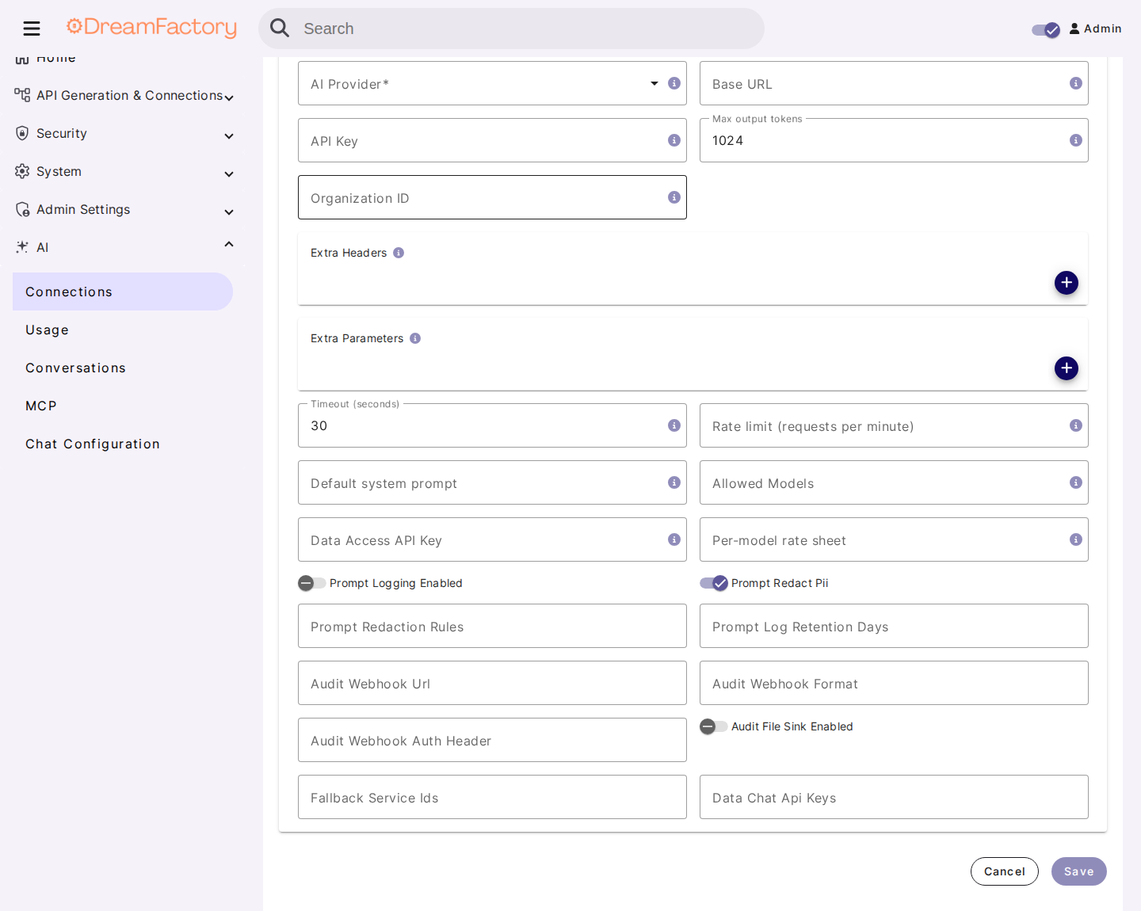Go to Home in sidebar
Viewport: 1141px width, 911px height.
[x=55, y=60]
